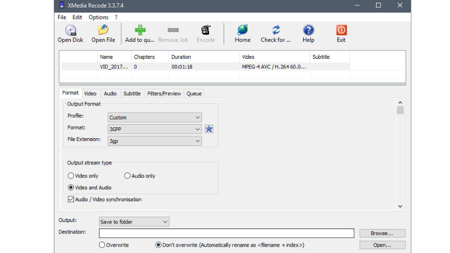This screenshot has width=450, height=253.
Task: Open a file with Open File icon
Action: [x=103, y=30]
